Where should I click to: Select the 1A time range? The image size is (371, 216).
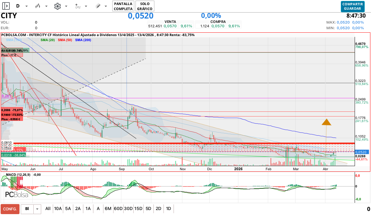(88, 208)
